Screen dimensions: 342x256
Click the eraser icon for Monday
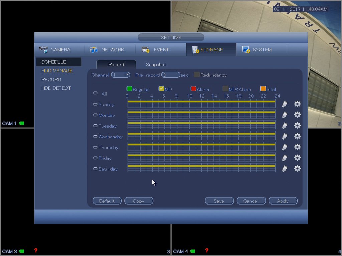tap(284, 115)
